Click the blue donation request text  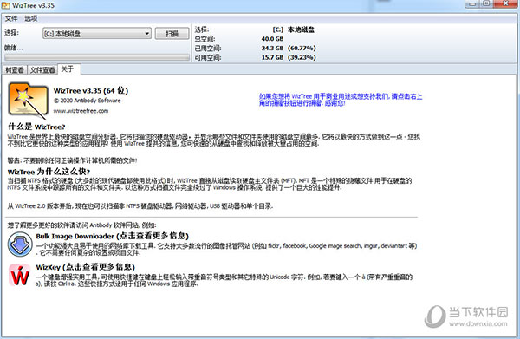point(341,100)
